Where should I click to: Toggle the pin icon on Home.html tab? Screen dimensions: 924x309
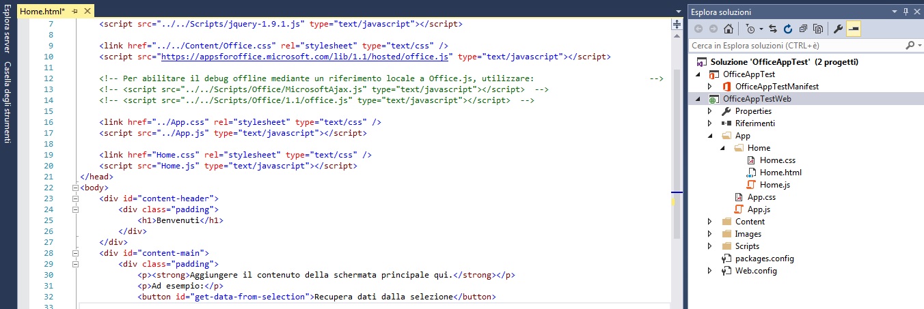coord(75,12)
